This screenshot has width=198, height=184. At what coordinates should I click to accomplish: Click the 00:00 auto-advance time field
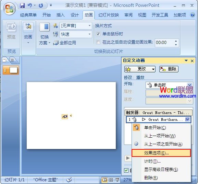(x=164, y=43)
